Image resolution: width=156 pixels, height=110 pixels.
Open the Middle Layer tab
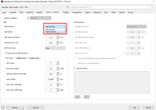click(22, 58)
